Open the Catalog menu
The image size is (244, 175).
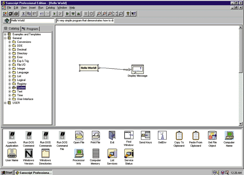point(50,8)
